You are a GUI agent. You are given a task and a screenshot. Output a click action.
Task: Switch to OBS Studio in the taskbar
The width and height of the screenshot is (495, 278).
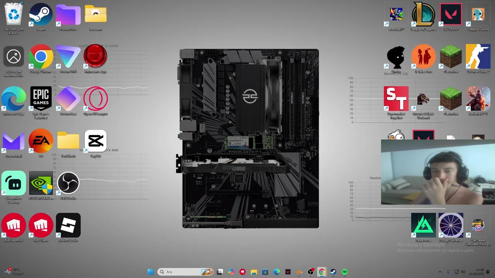[x=311, y=272]
